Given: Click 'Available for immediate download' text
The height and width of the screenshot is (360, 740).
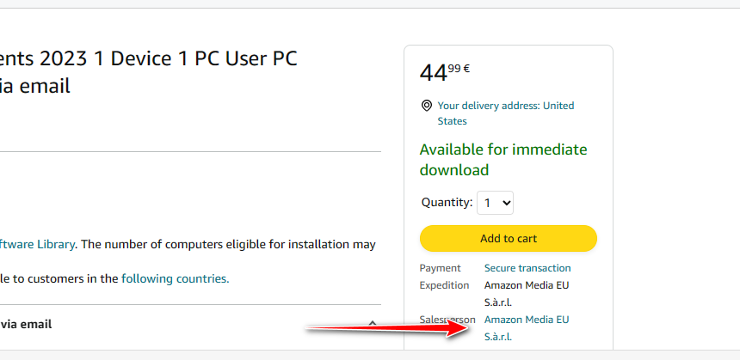Looking at the screenshot, I should pos(503,159).
